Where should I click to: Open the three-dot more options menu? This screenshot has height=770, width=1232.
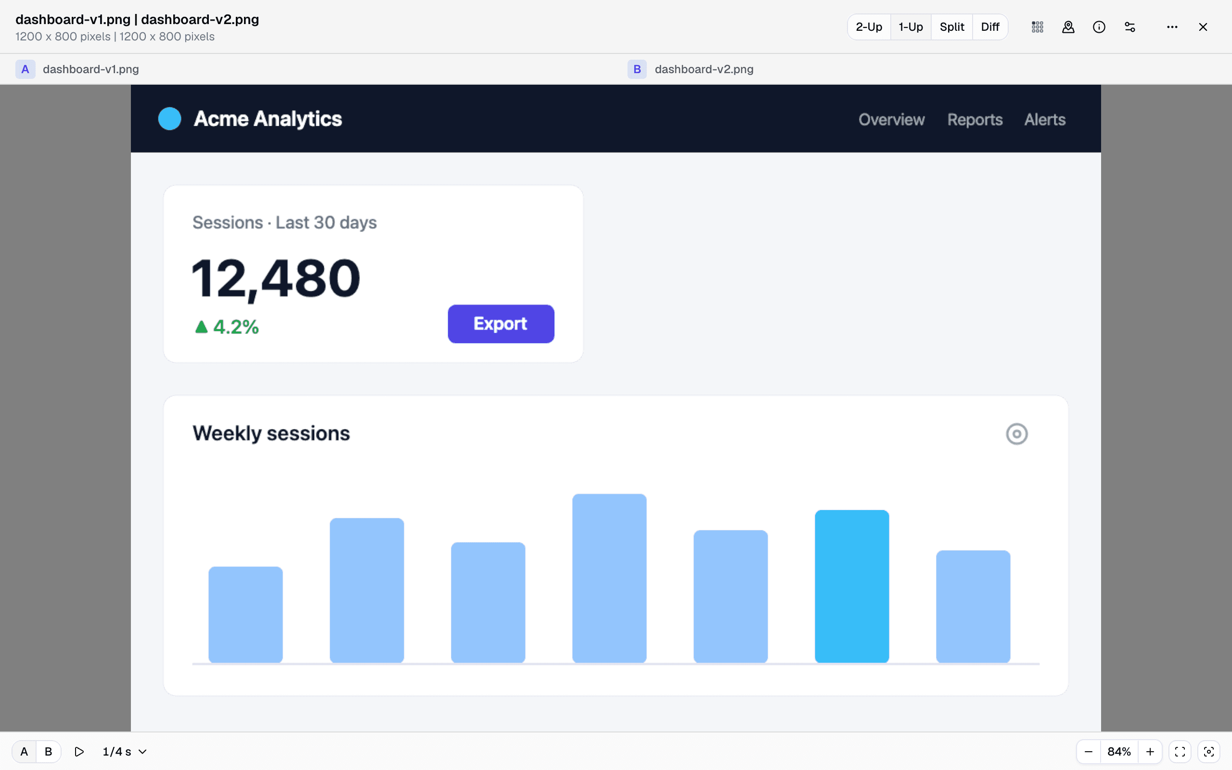pos(1172,27)
